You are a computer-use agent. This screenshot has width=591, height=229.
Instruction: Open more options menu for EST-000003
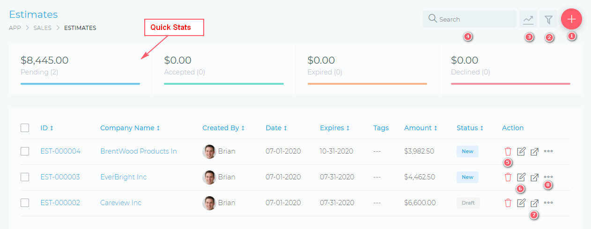tap(548, 177)
